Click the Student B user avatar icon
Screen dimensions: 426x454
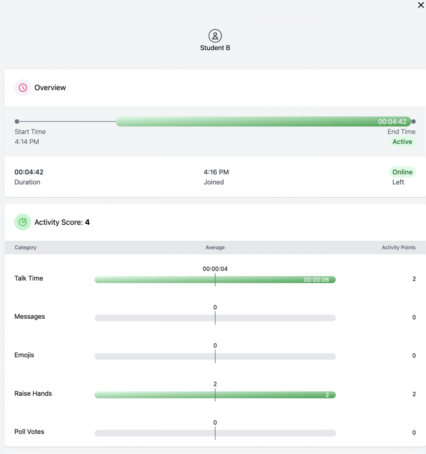[215, 36]
